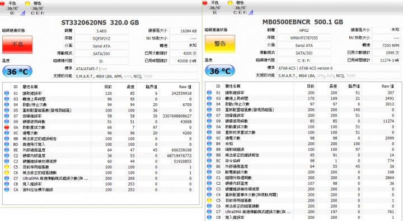The width and height of the screenshot is (403, 221).
Task: Click raw value 2491 in MB0500EBNCR row 03
Action: [390, 98]
